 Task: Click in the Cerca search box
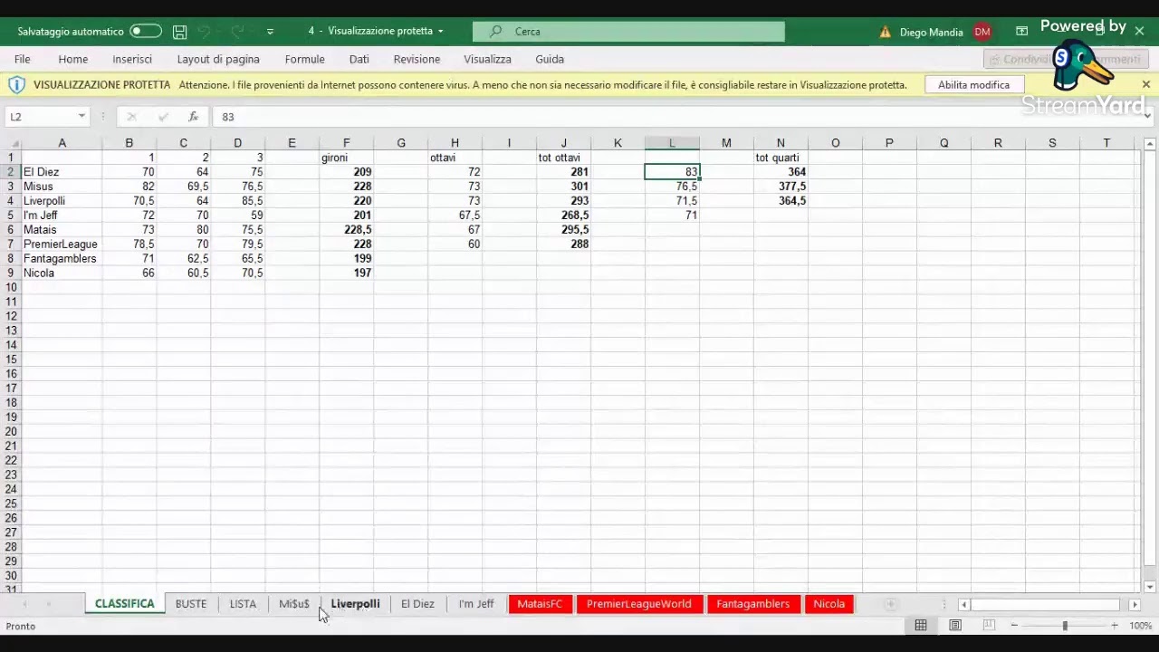(x=628, y=31)
